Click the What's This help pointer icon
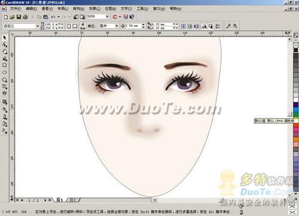Screen dimensions: 299x216 [x=132, y=17]
